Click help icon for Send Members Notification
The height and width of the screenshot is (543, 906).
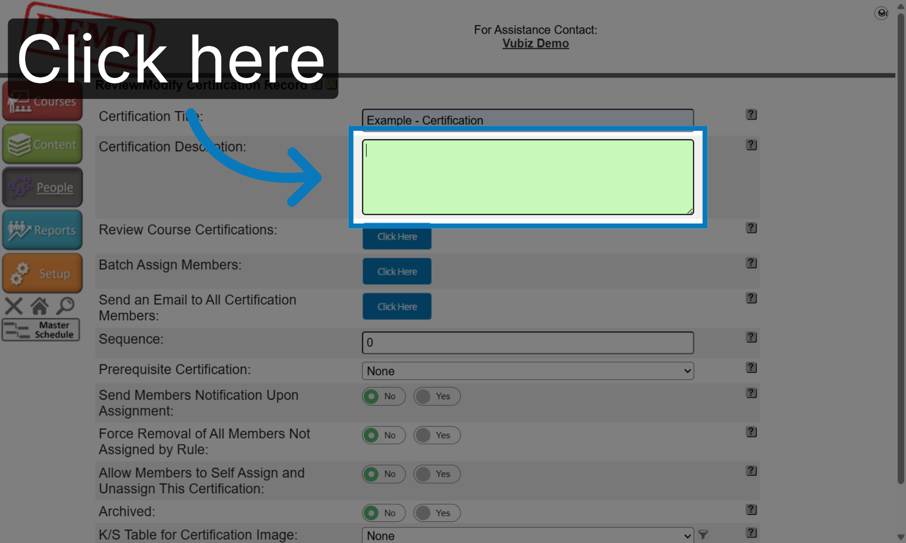click(x=751, y=393)
